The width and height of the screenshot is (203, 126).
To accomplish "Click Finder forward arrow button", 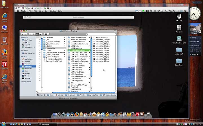I will pyautogui.click(x=25, y=34).
